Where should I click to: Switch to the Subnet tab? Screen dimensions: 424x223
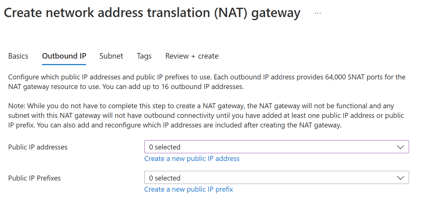(x=111, y=56)
